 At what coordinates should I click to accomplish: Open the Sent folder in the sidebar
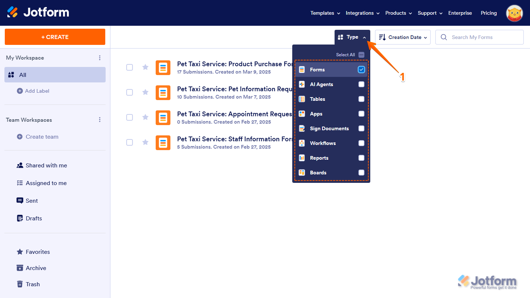coord(32,201)
